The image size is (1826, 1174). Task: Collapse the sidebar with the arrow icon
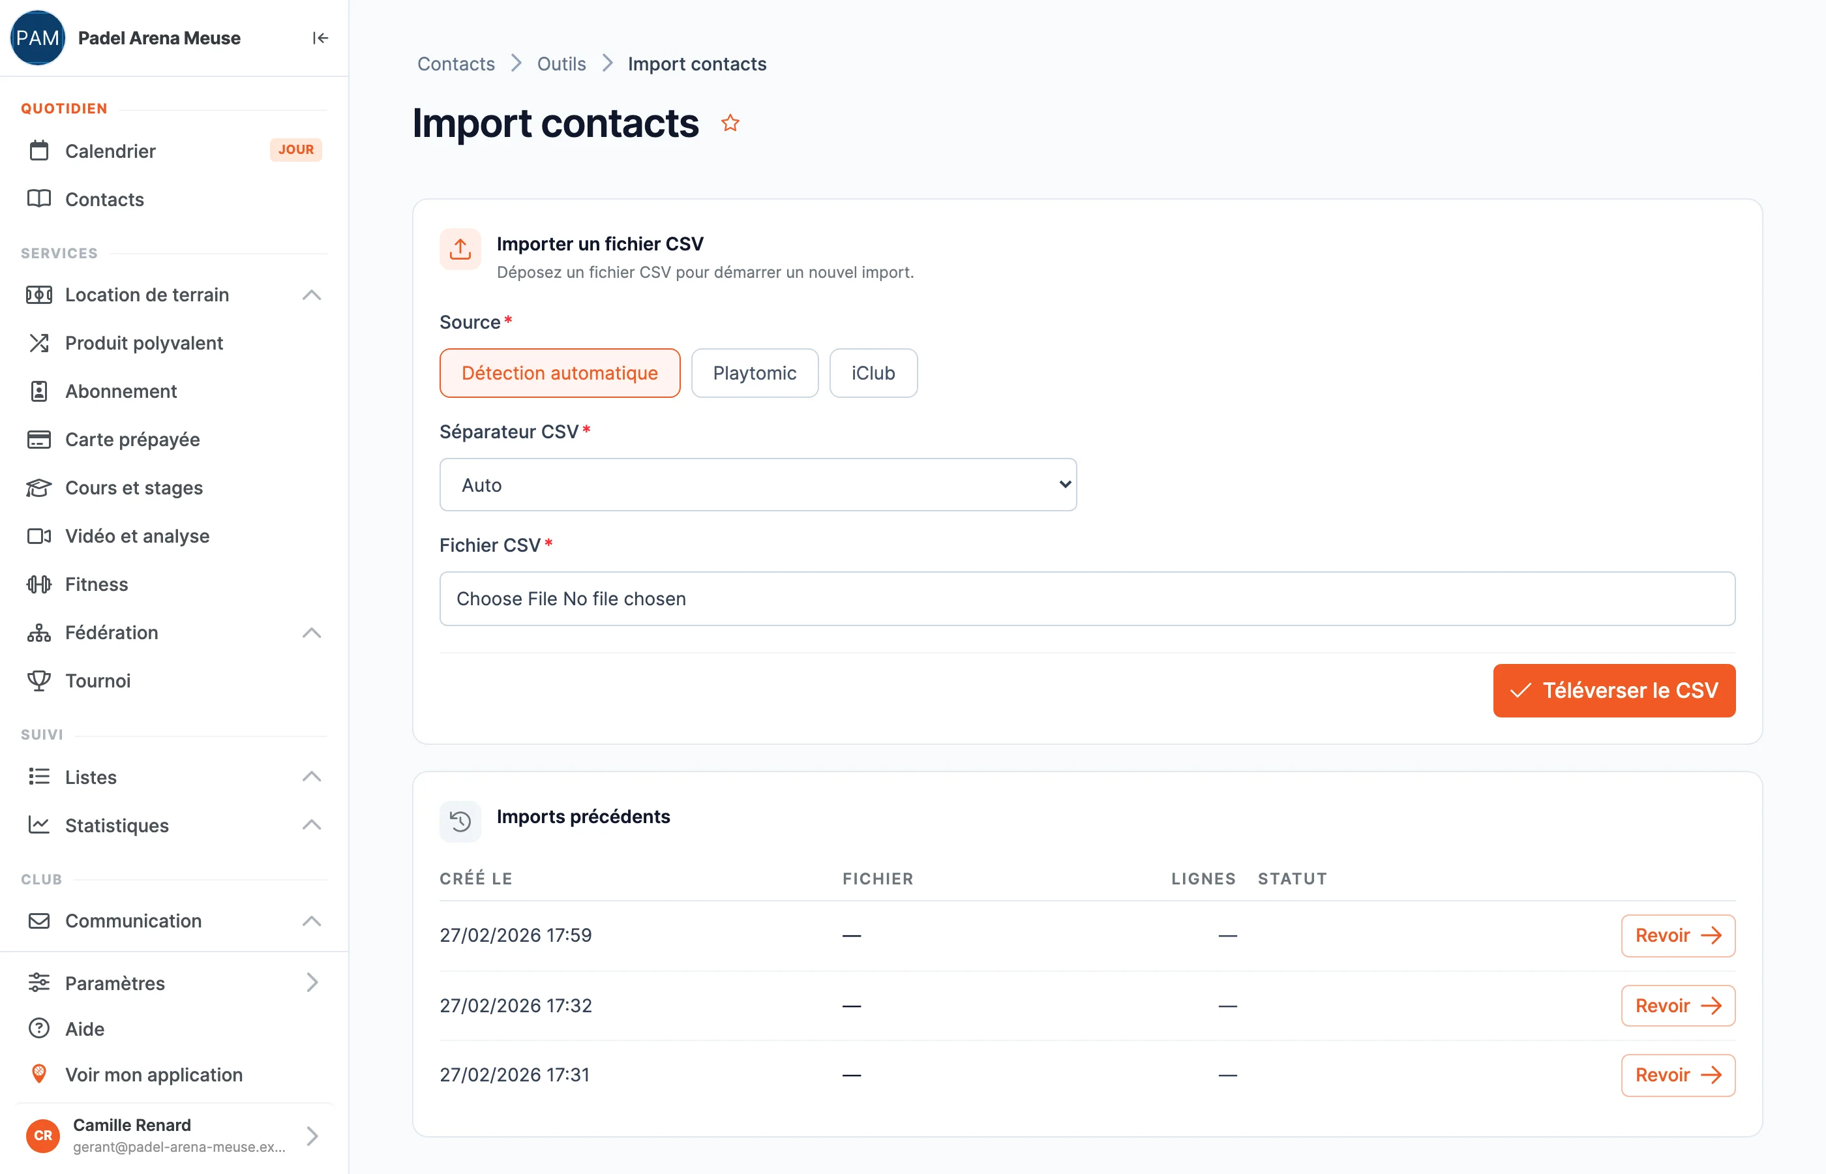320,38
